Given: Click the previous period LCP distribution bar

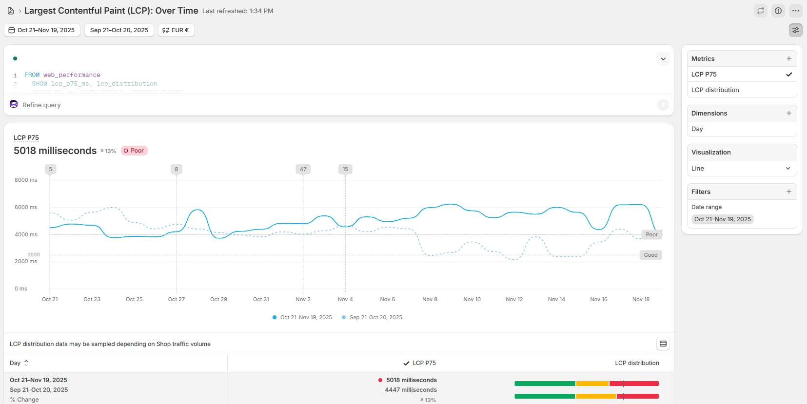Looking at the screenshot, I should coord(587,396).
